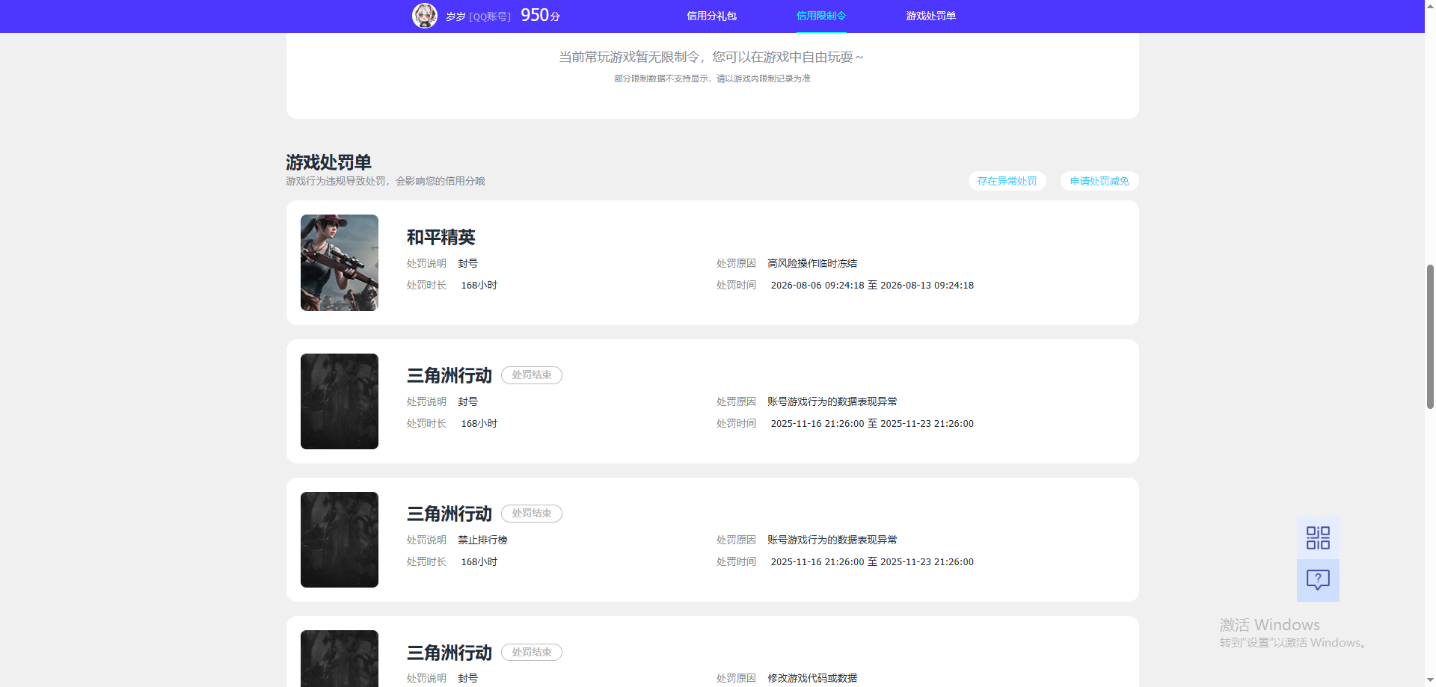Viewport: 1436px width, 687px height.
Task: Open the help question side widget
Action: pyautogui.click(x=1318, y=580)
